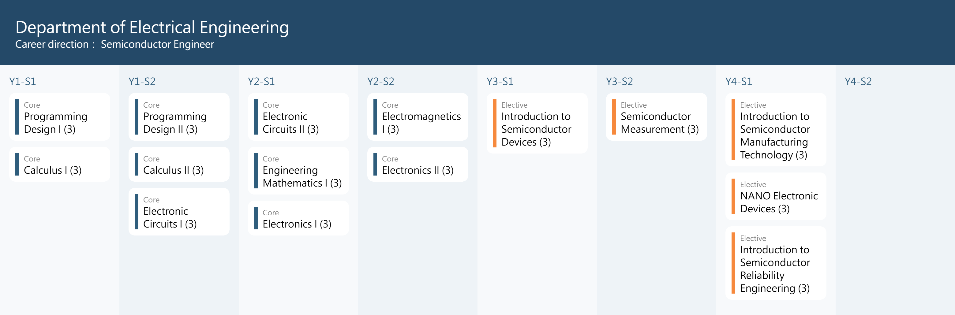This screenshot has width=955, height=315.
Task: Click the Department of Electrical Engineering title
Action: (x=152, y=28)
